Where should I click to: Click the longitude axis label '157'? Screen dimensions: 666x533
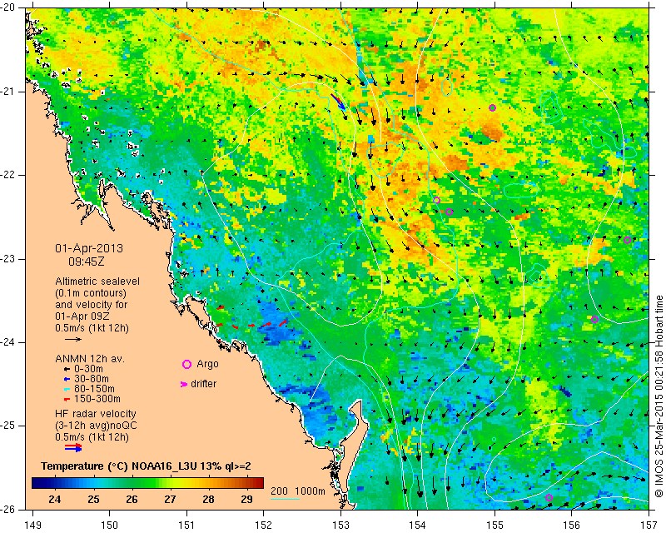tap(649, 526)
